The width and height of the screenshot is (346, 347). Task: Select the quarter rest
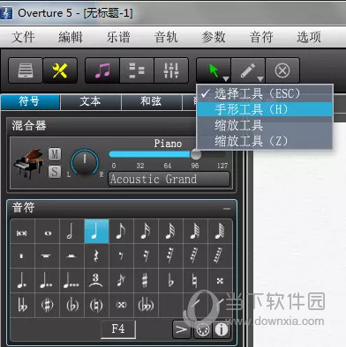click(x=96, y=255)
